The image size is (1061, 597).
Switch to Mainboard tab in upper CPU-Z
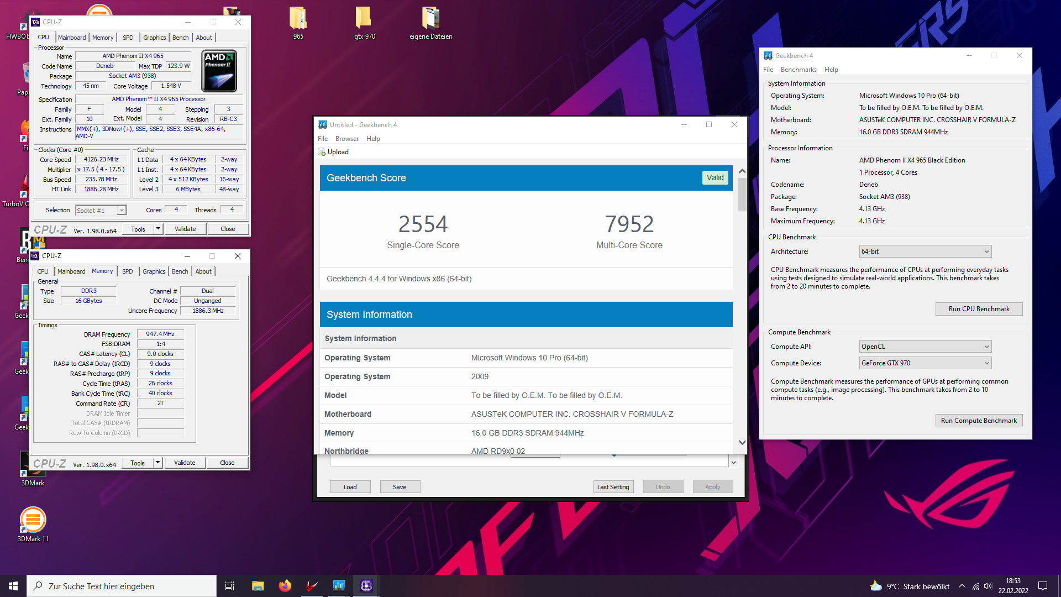coord(72,38)
